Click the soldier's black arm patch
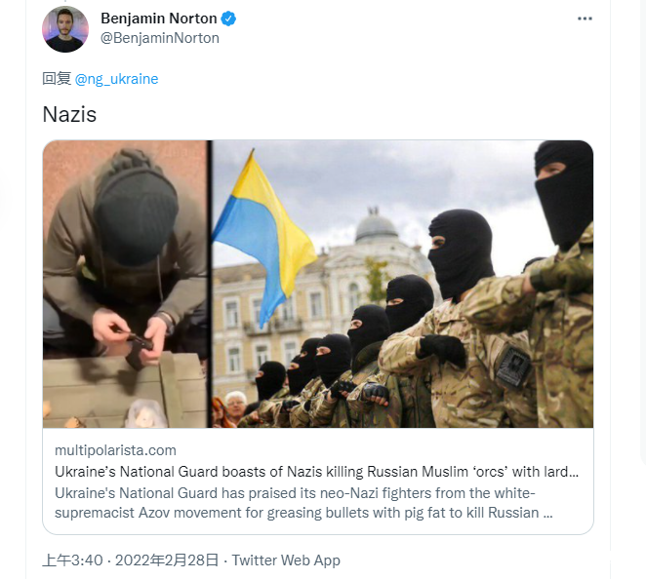Image resolution: width=646 pixels, height=579 pixels. click(512, 365)
